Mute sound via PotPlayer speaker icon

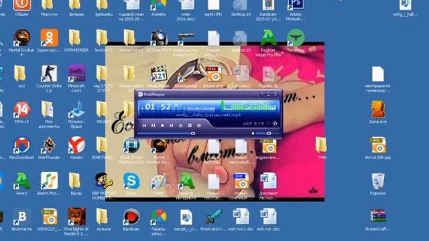click(x=253, y=133)
